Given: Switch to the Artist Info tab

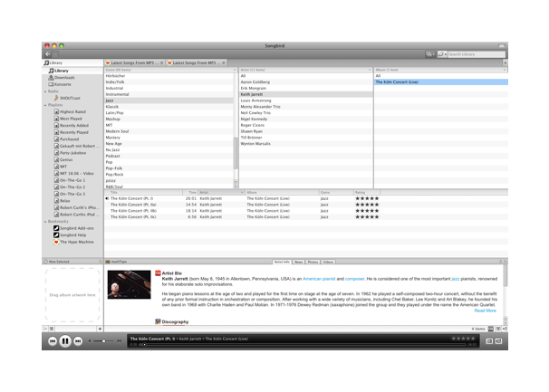Looking at the screenshot, I should pyautogui.click(x=282, y=262).
